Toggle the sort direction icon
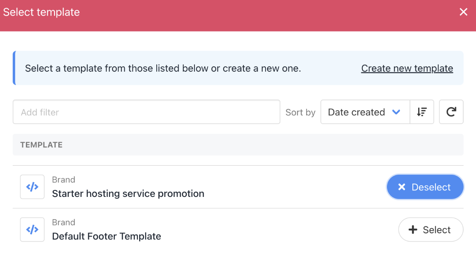The image size is (476, 262). click(x=421, y=112)
